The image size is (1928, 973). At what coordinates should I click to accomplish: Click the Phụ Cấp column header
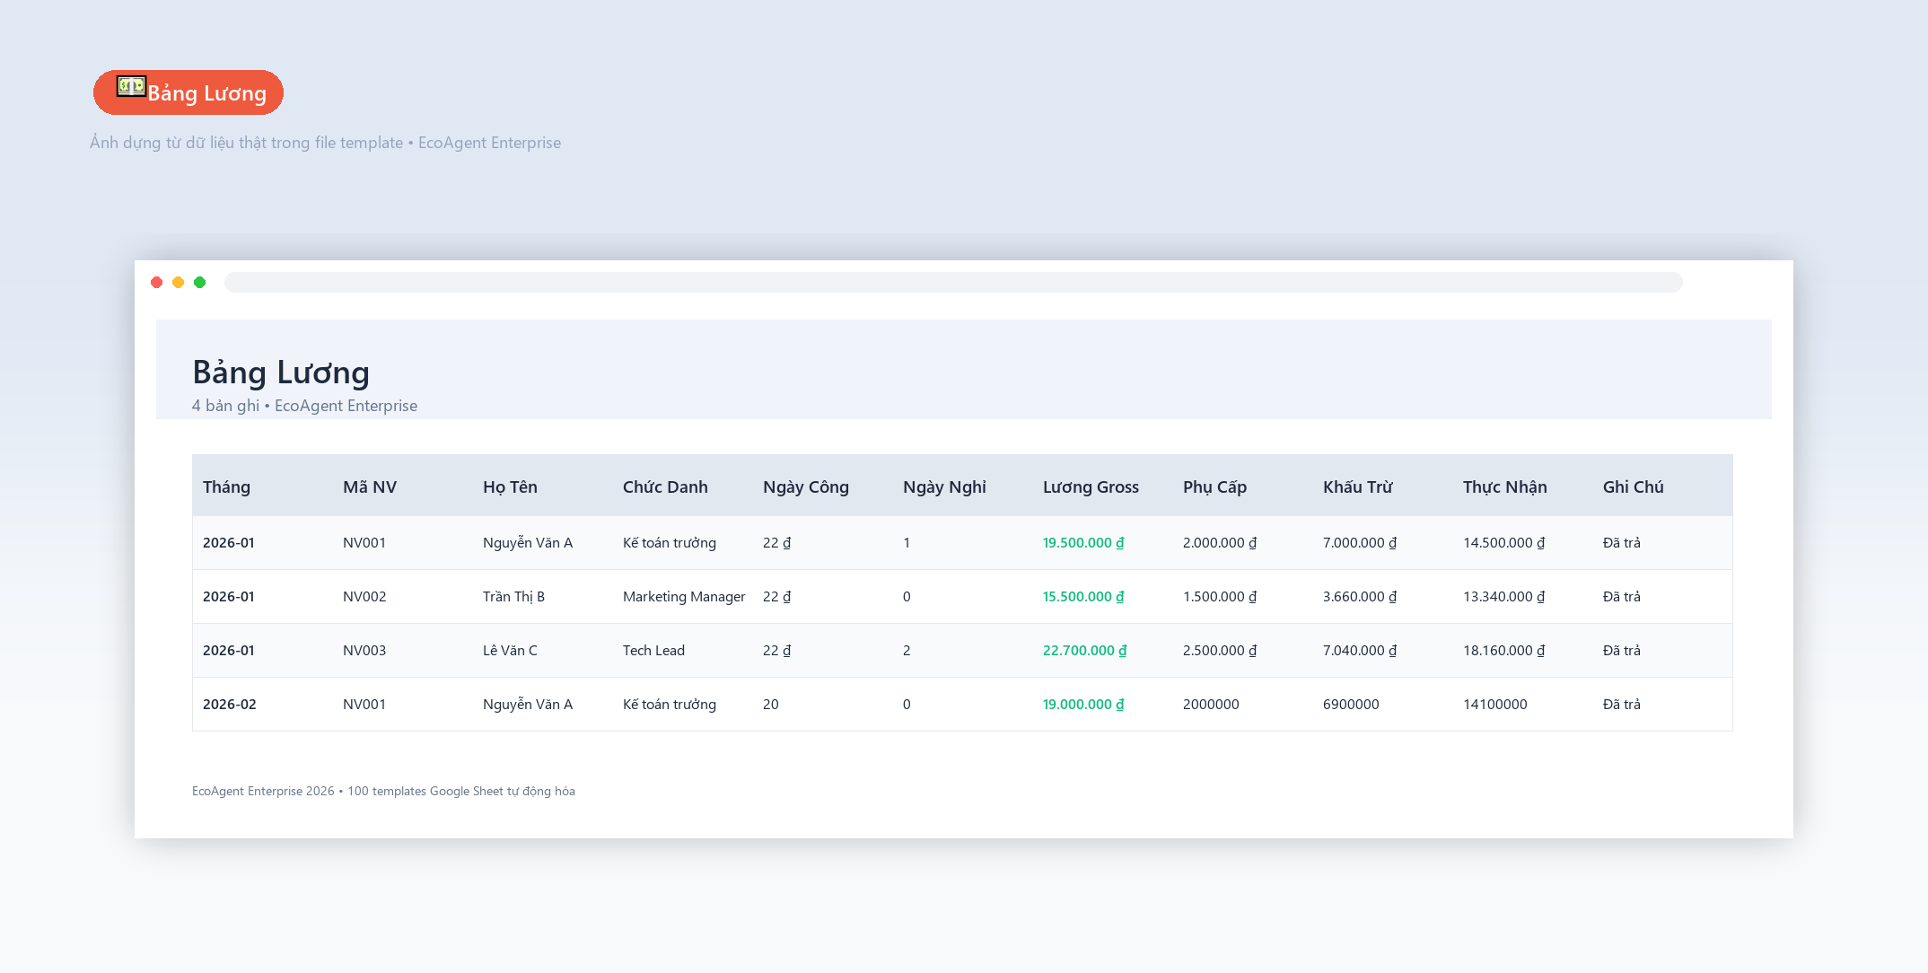point(1214,486)
